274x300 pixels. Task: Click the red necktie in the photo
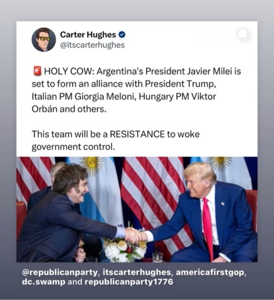(208, 228)
